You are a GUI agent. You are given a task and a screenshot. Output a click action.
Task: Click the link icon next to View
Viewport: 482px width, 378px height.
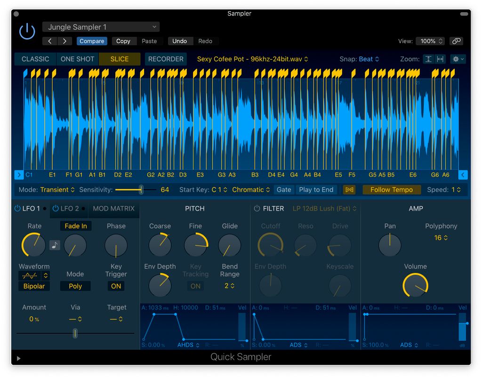pos(456,41)
